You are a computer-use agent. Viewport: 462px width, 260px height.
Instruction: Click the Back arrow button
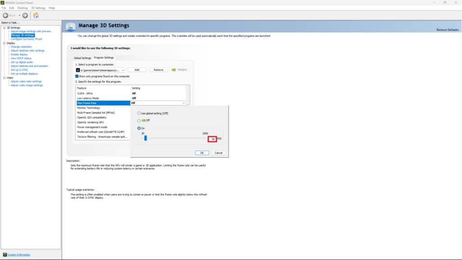(6, 15)
